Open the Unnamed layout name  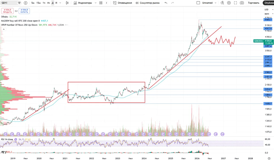[x=207, y=3]
